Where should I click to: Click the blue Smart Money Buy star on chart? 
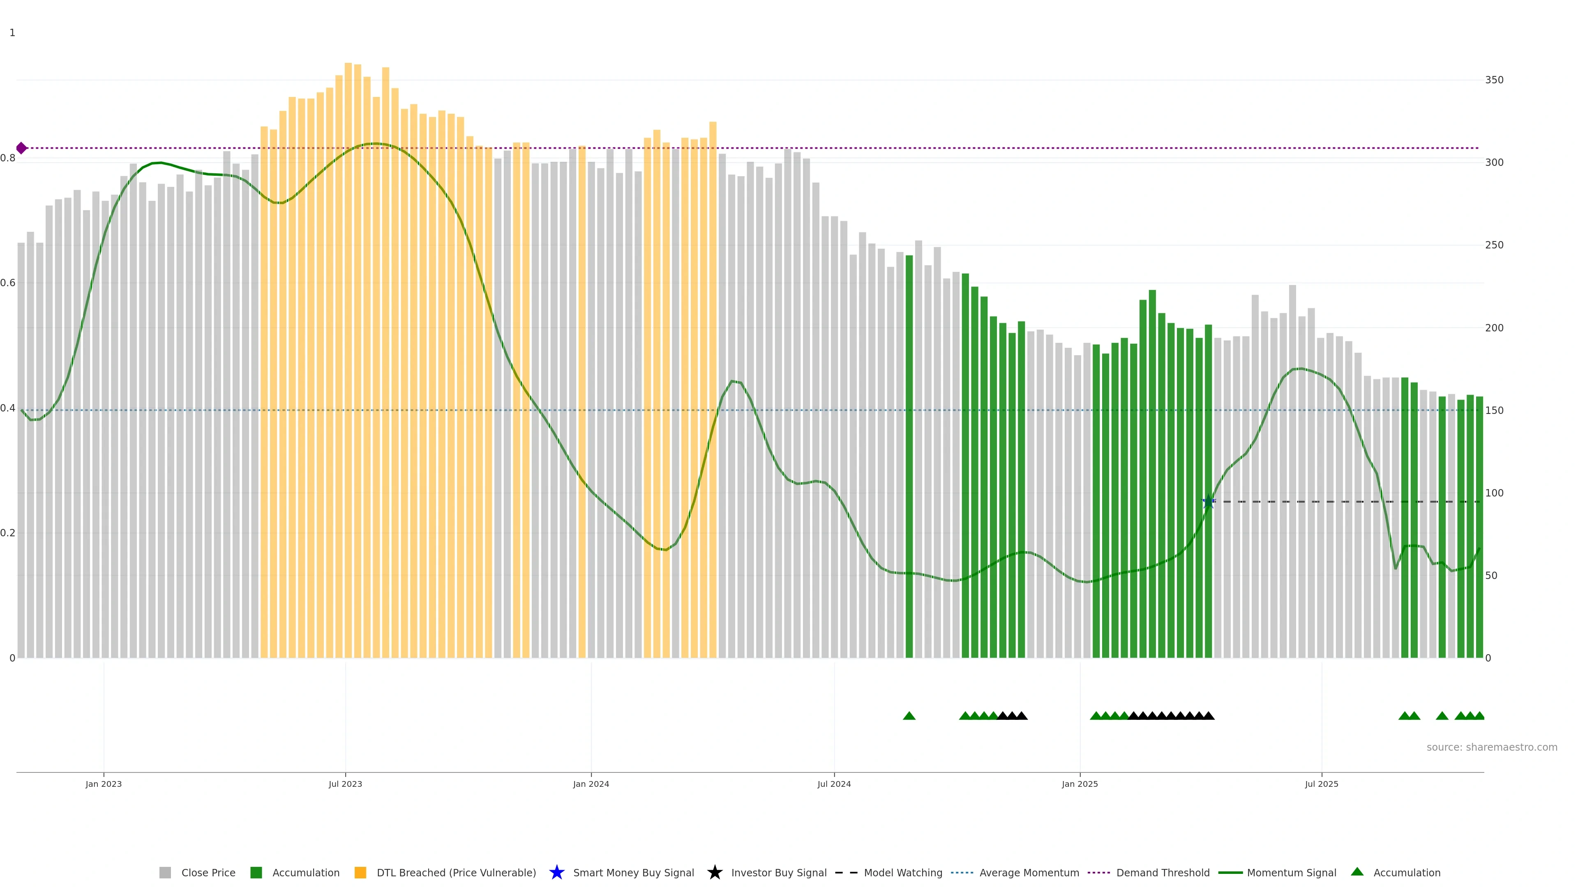tap(1208, 502)
